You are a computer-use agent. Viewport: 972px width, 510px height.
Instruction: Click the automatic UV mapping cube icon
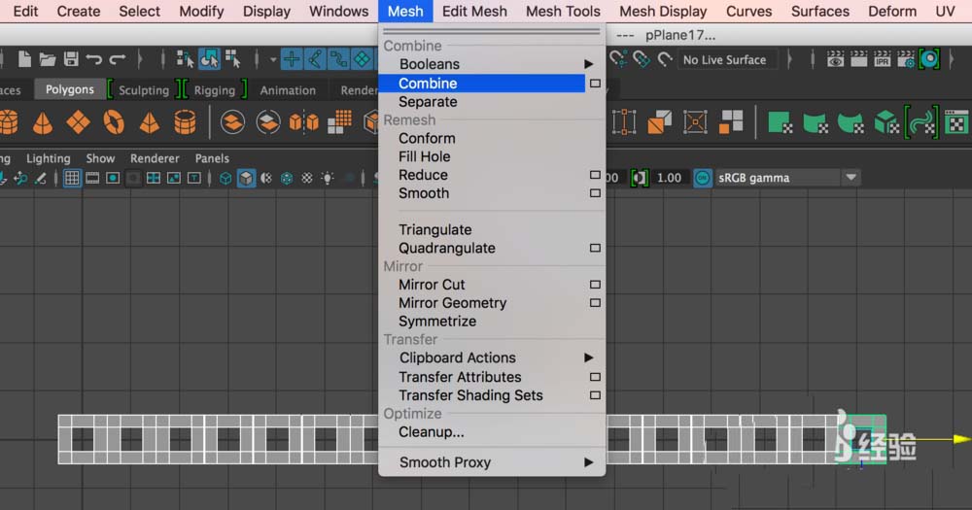(886, 122)
